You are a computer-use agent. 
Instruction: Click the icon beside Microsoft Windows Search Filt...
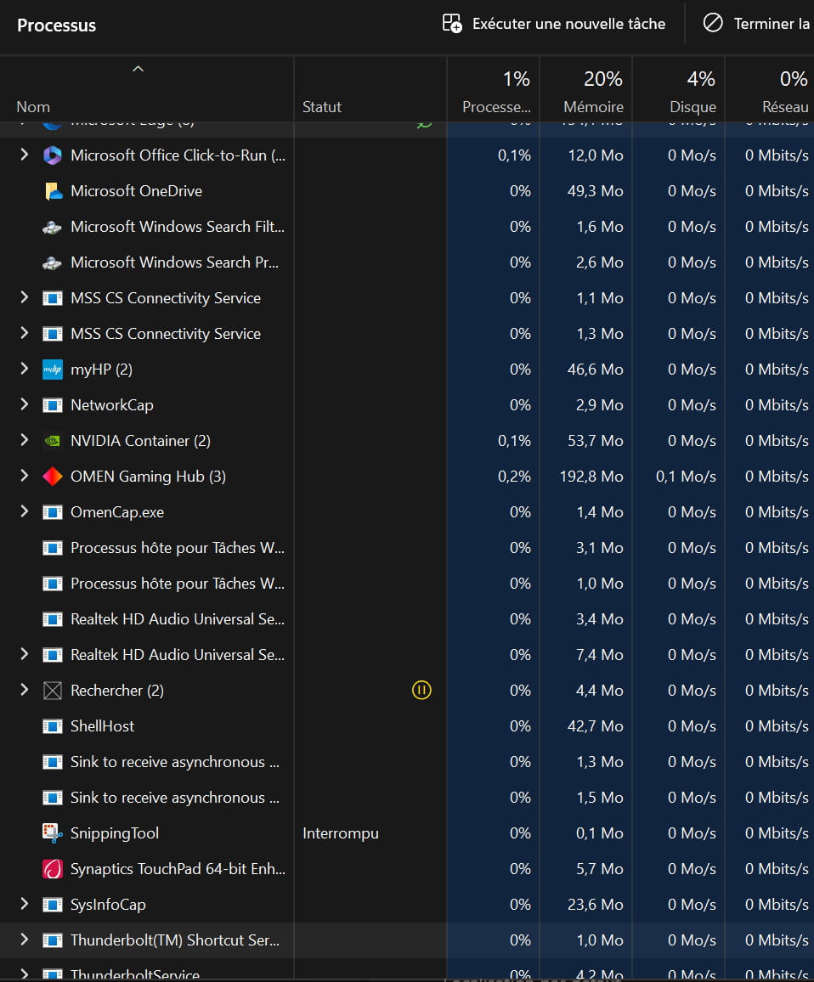[x=52, y=227]
